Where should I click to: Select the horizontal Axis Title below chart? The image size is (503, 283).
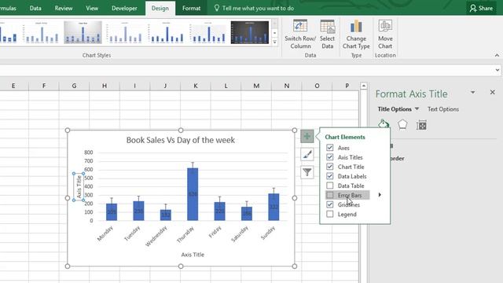193,255
